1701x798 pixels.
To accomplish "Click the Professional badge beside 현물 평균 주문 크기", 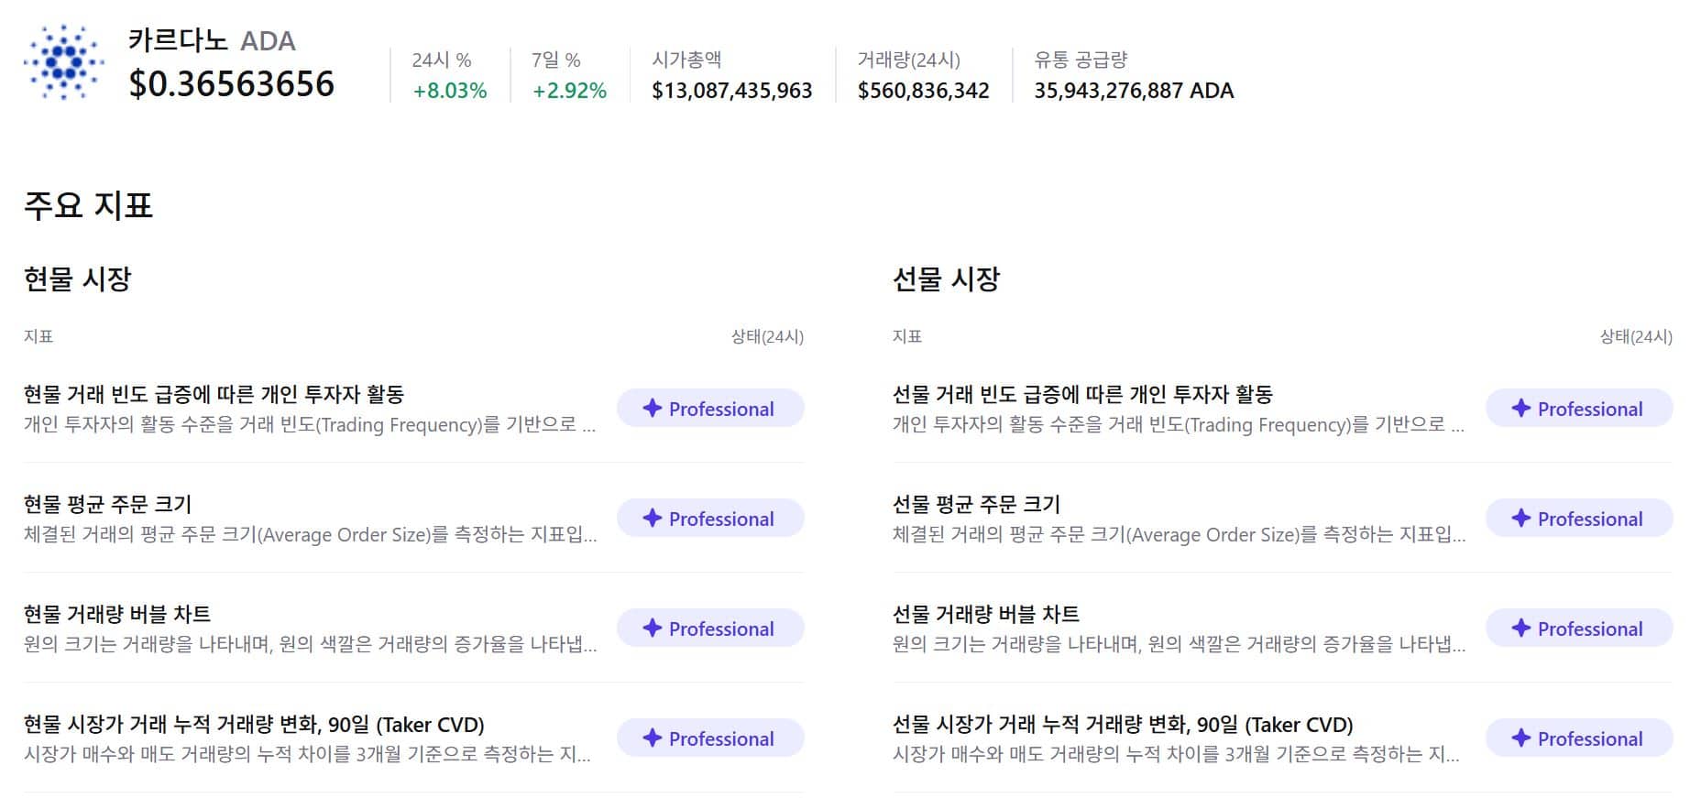I will coord(710,518).
